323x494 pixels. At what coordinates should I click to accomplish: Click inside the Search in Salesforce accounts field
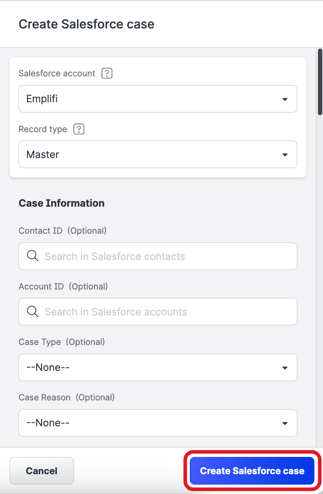[x=158, y=311]
